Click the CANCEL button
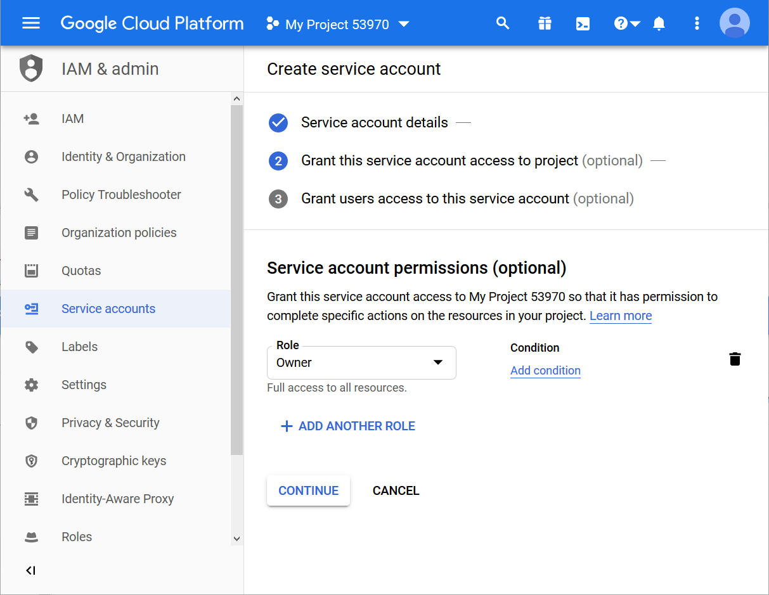This screenshot has height=595, width=769. pyautogui.click(x=396, y=490)
